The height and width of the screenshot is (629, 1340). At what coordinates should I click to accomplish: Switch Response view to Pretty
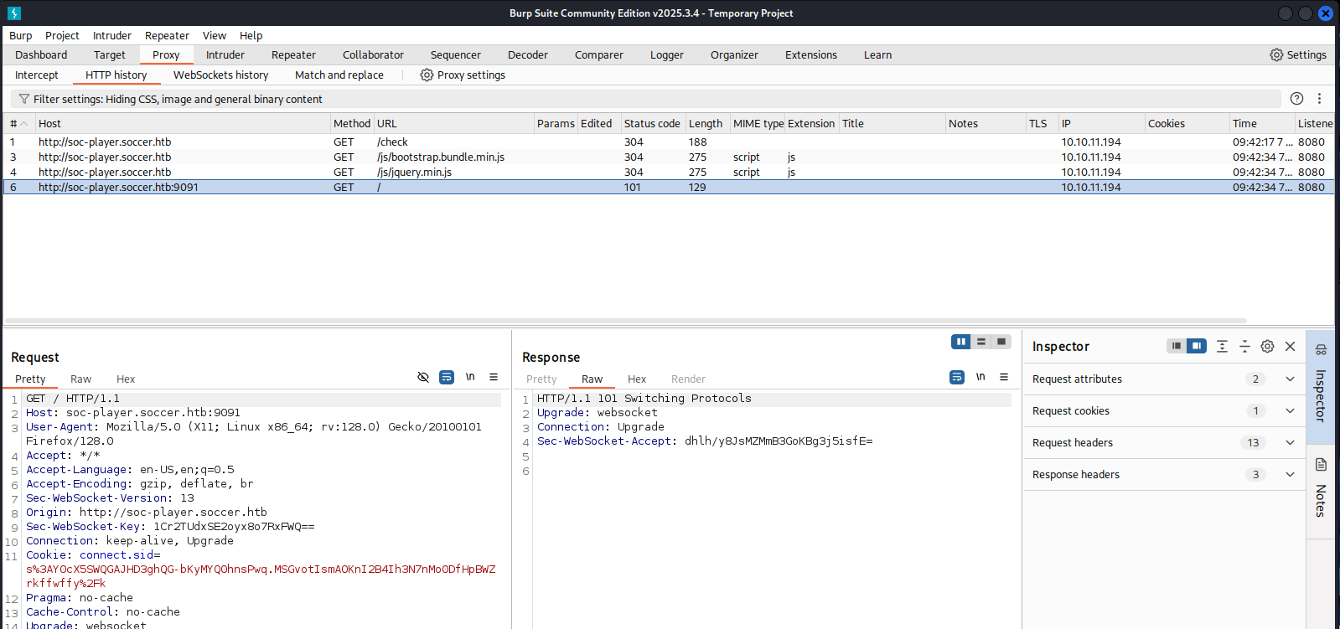coord(541,379)
